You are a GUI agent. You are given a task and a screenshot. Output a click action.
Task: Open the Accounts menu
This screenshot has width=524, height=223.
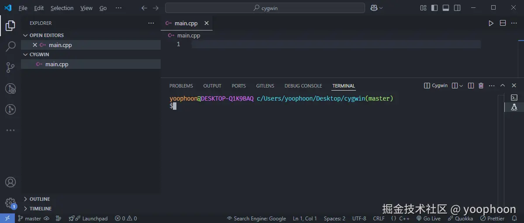click(10, 182)
